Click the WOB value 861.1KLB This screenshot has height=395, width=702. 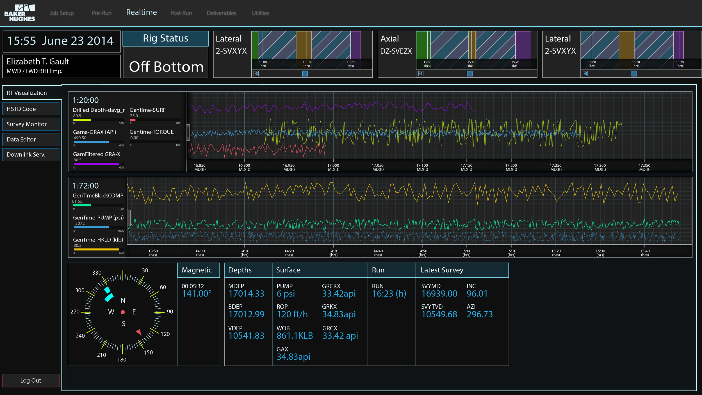[x=295, y=336]
